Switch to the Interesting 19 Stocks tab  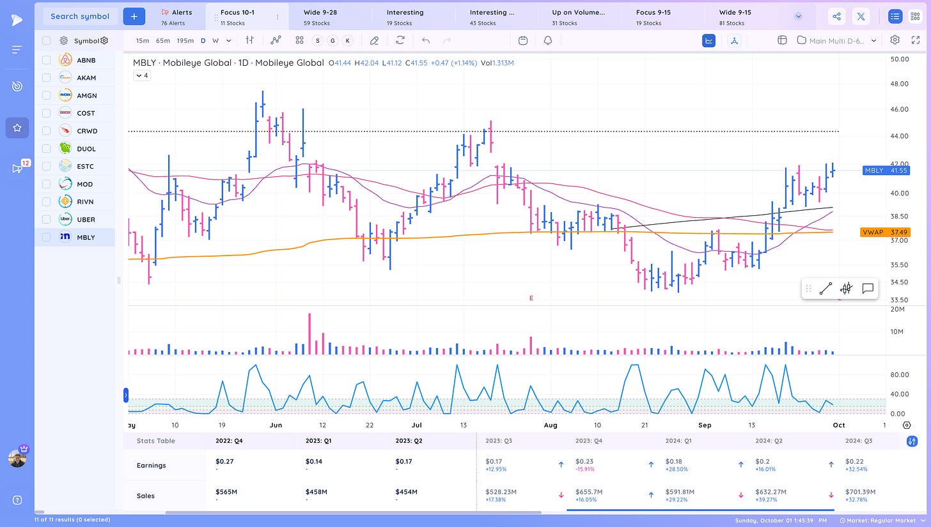[x=413, y=17]
